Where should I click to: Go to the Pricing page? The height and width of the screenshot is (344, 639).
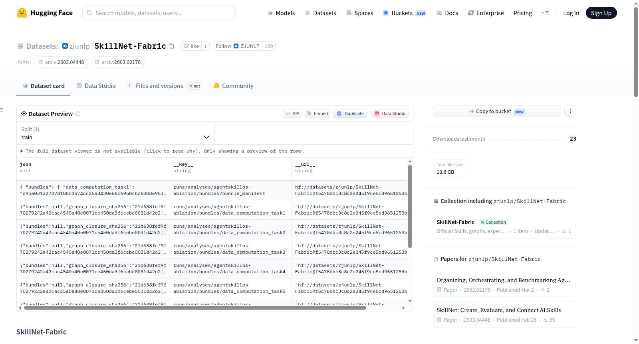[x=523, y=13]
